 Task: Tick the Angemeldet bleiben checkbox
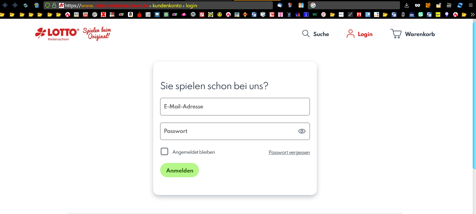pos(164,151)
